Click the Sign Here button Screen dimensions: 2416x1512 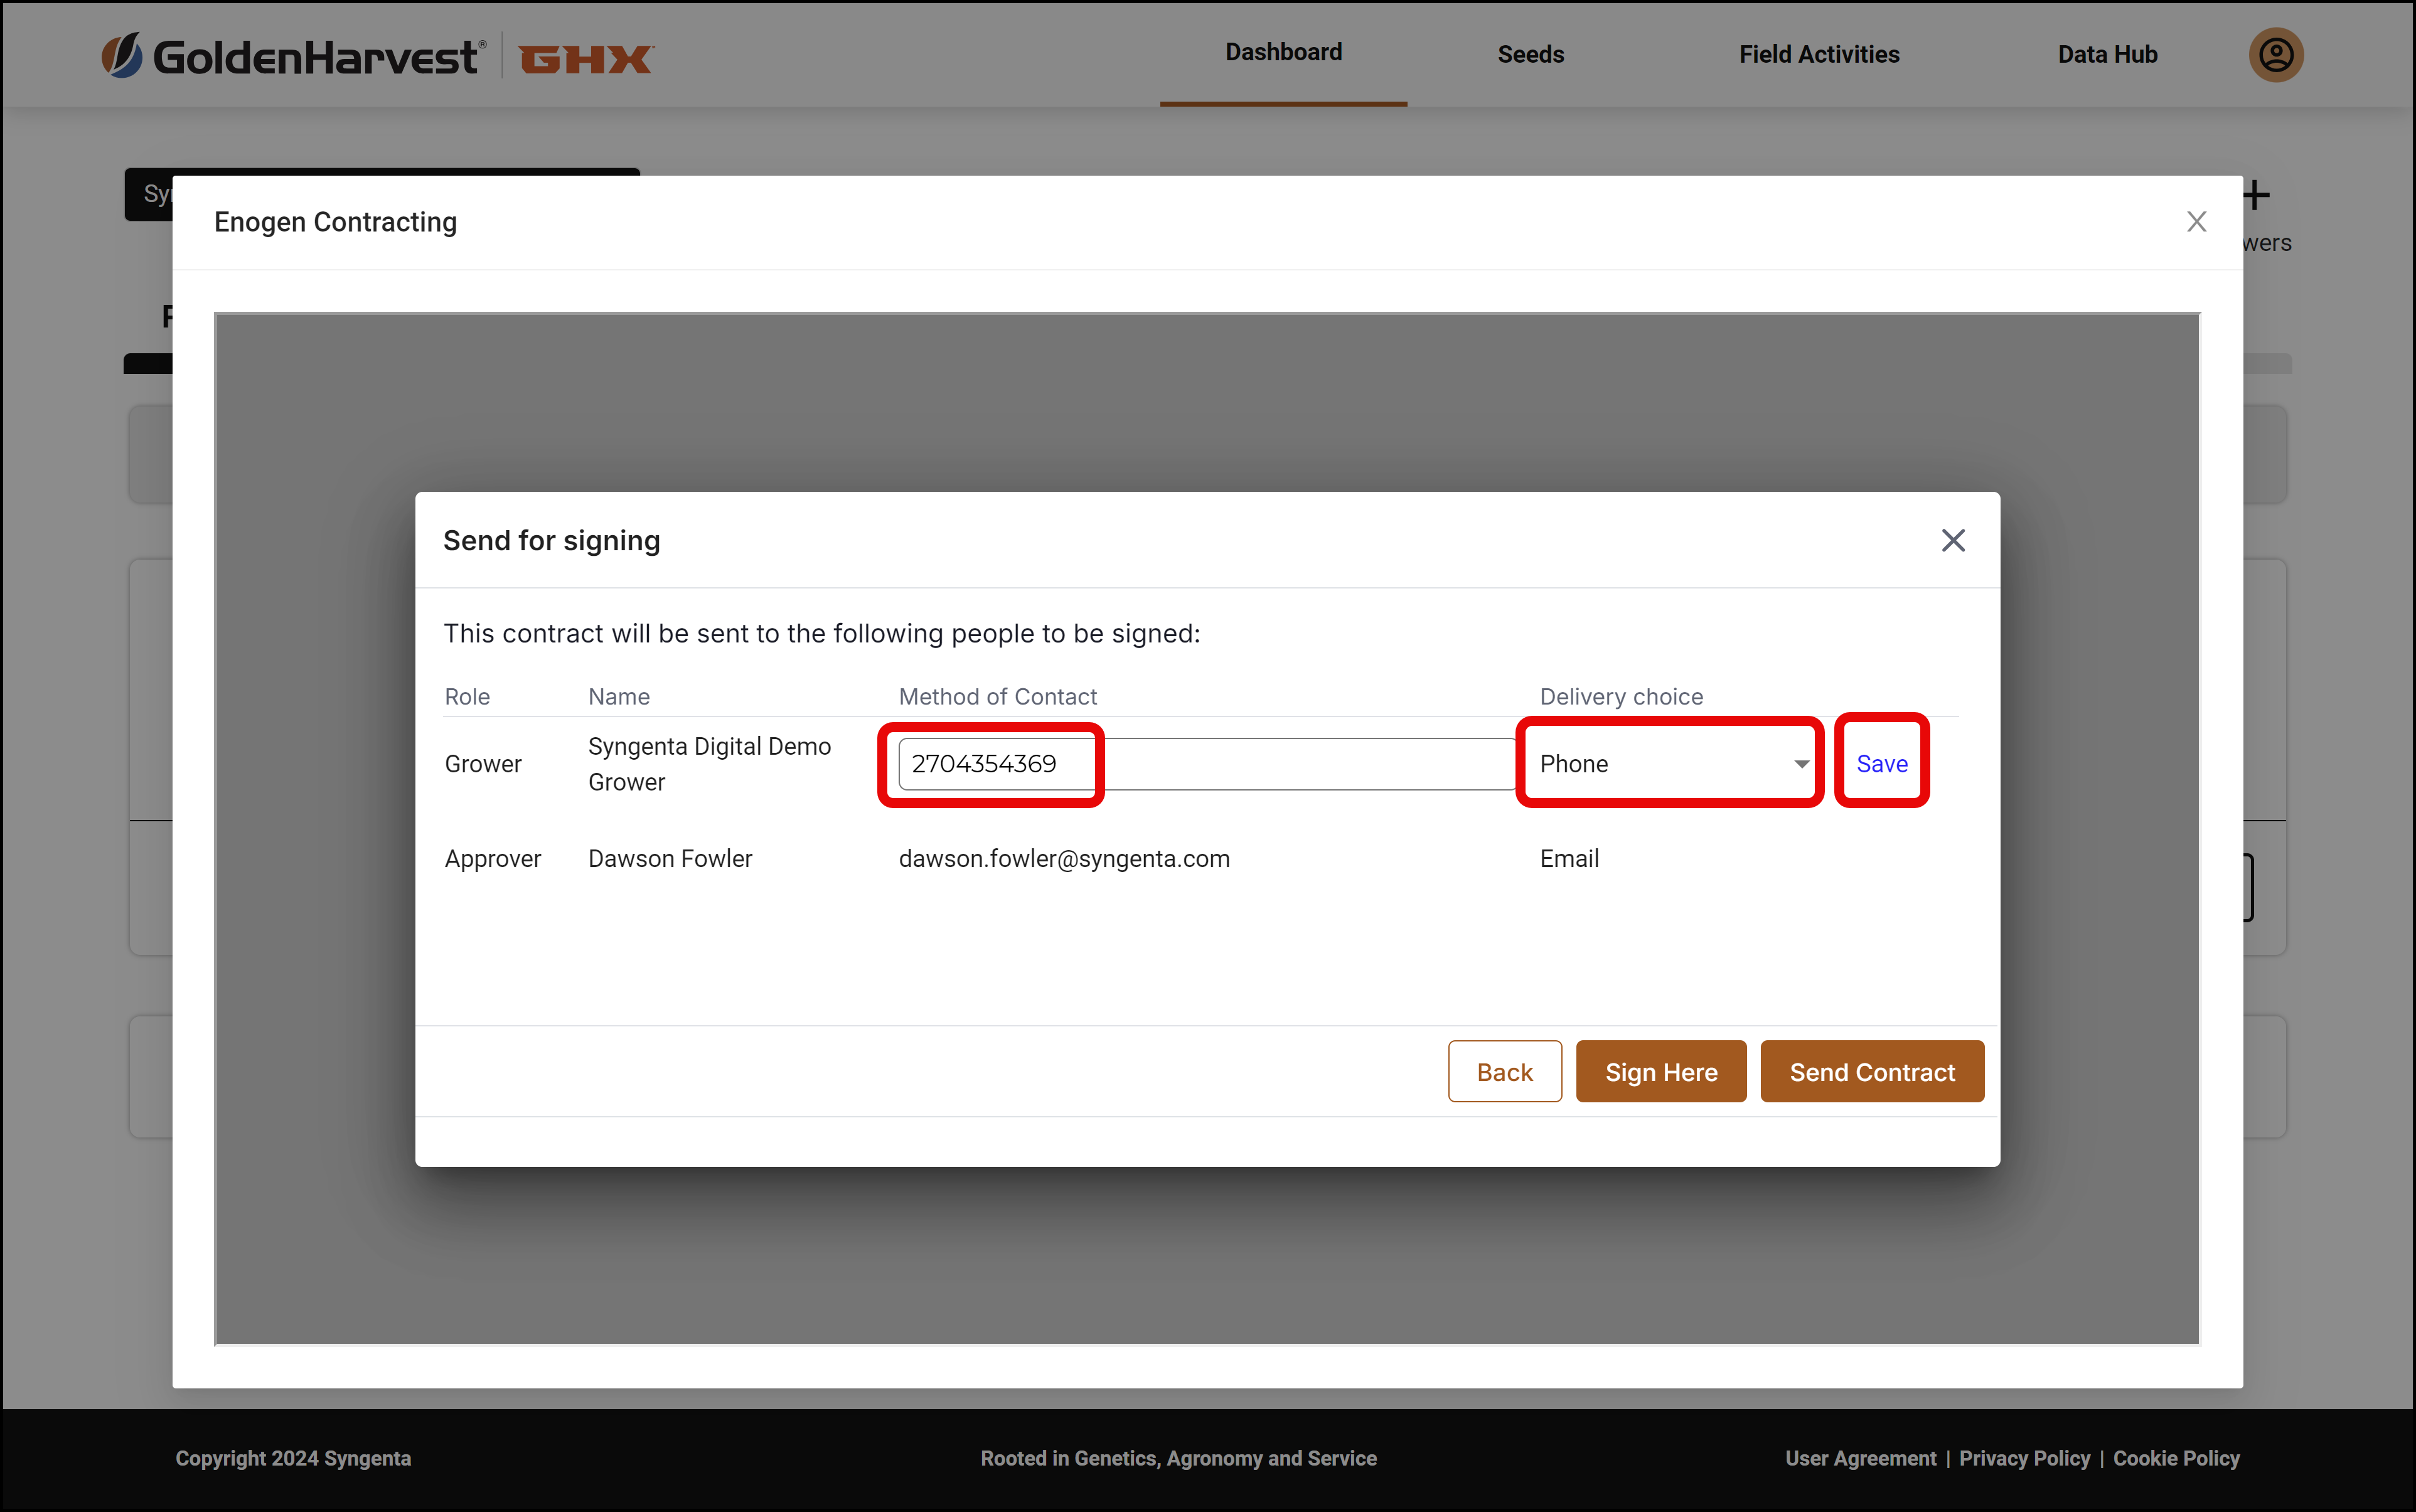click(1661, 1071)
